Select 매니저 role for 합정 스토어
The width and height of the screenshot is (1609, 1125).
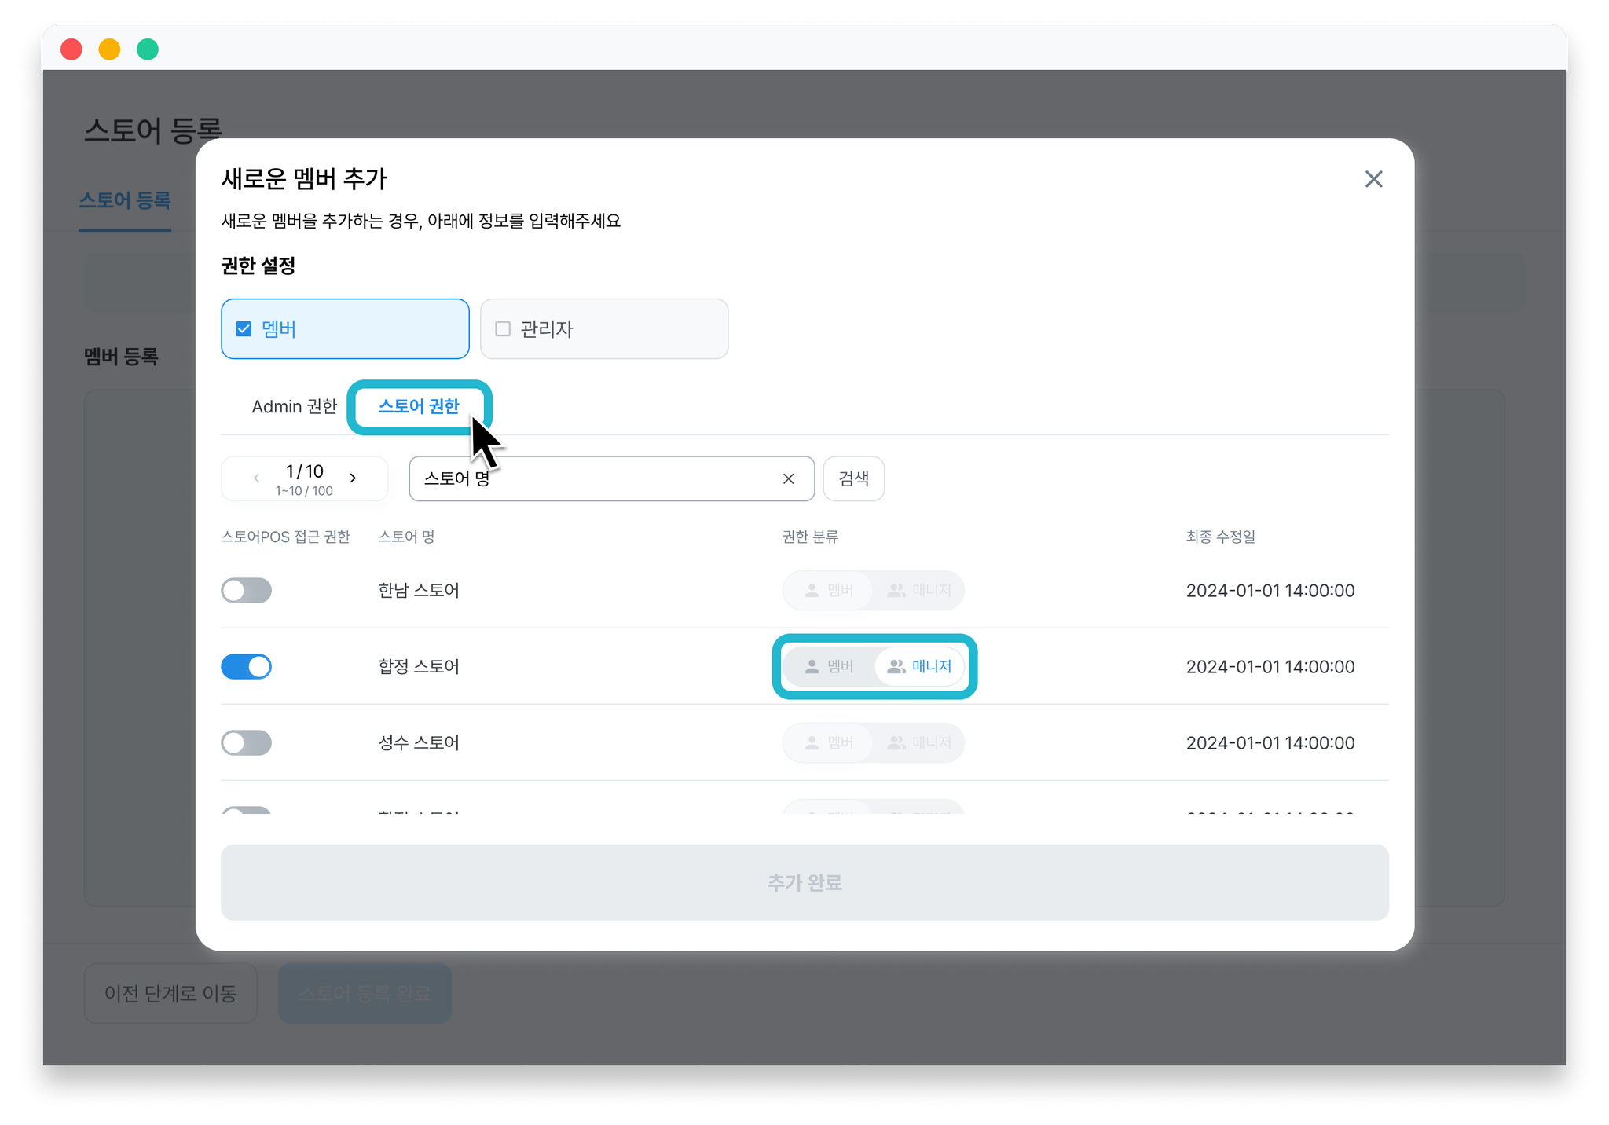(x=919, y=666)
